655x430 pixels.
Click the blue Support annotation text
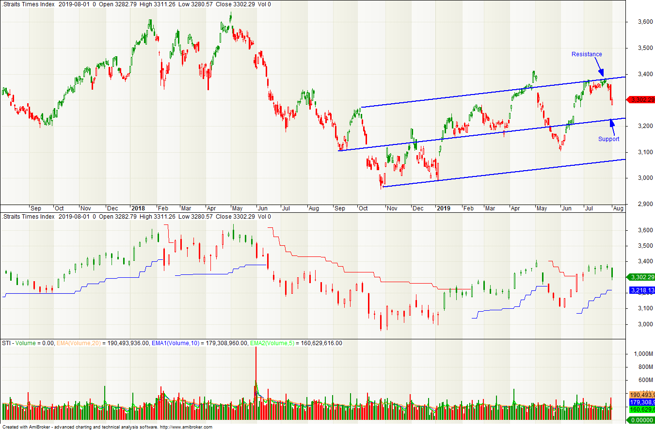[x=608, y=139]
